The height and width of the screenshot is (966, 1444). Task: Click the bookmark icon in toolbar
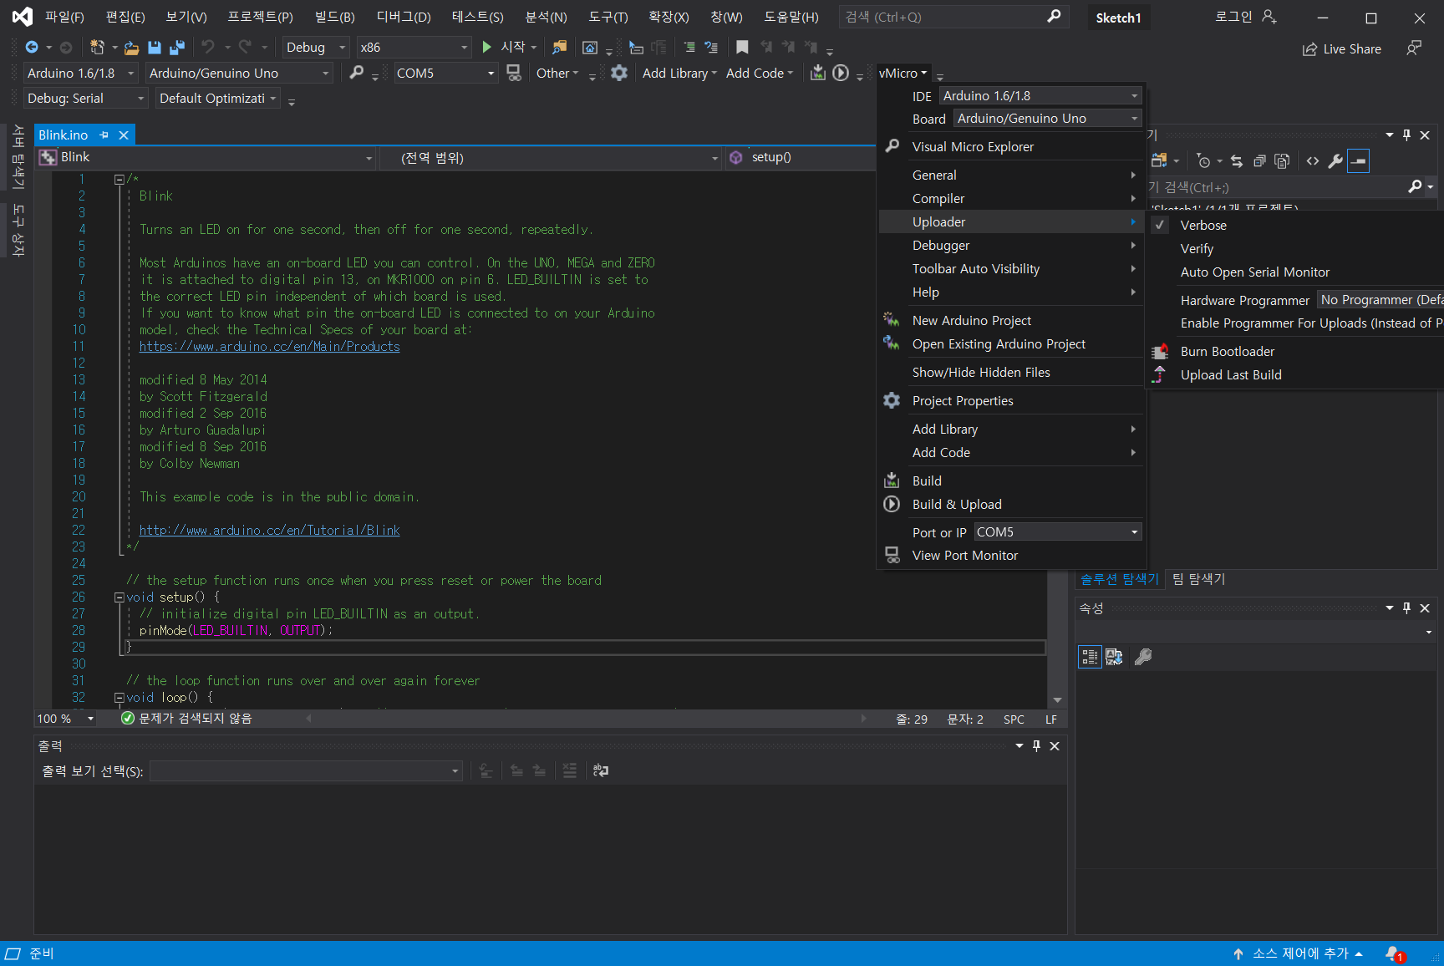coord(742,47)
